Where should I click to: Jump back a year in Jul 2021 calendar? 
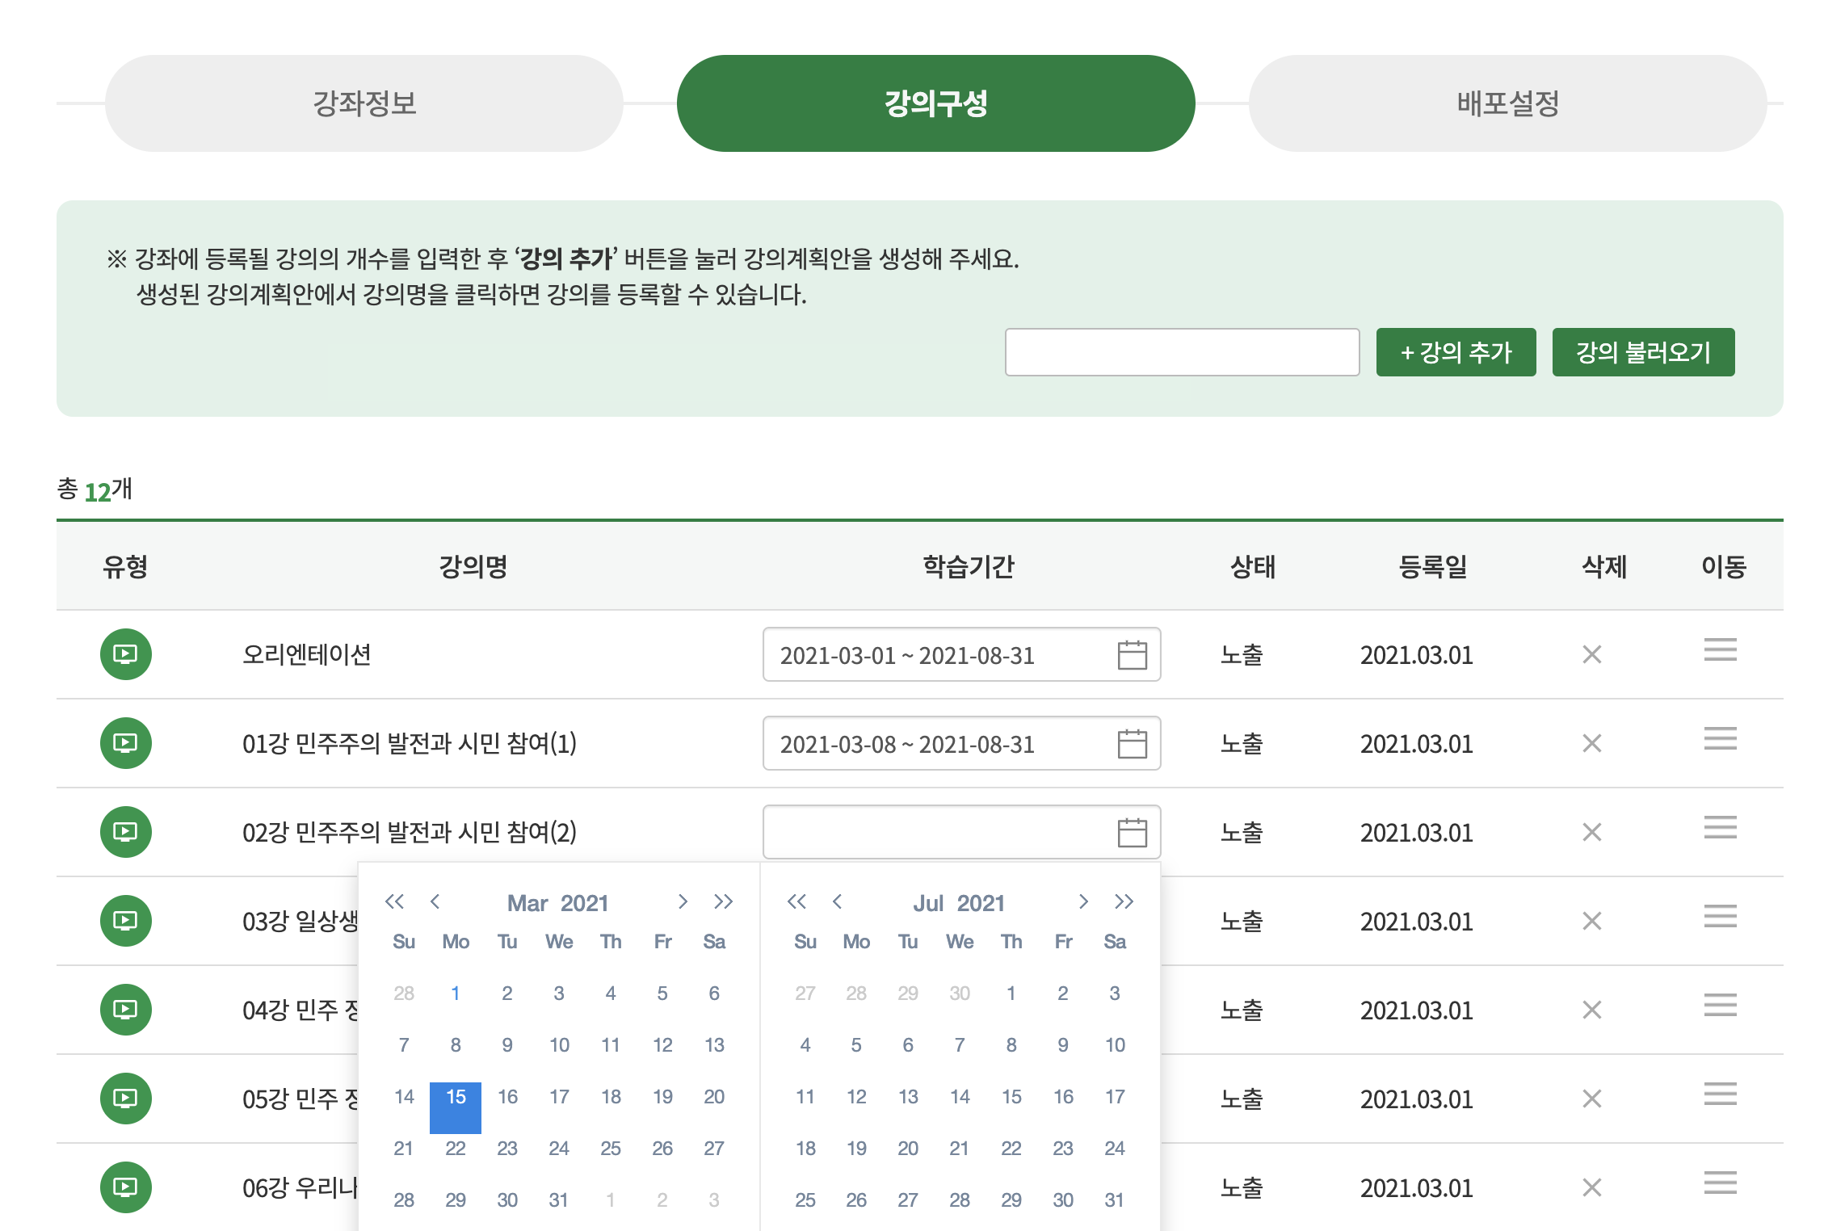(x=796, y=901)
